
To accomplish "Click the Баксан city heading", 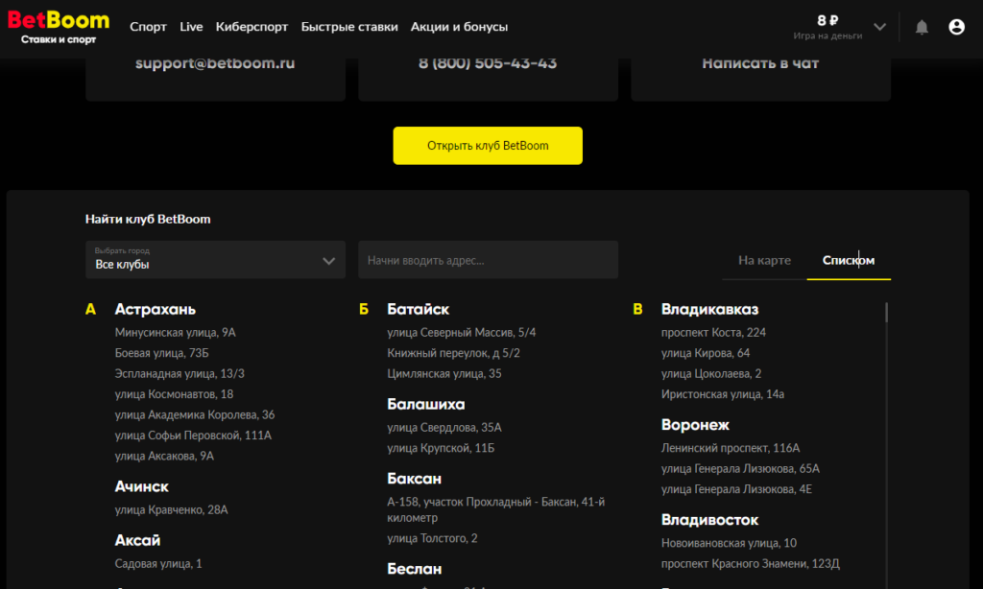I will 414,480.
